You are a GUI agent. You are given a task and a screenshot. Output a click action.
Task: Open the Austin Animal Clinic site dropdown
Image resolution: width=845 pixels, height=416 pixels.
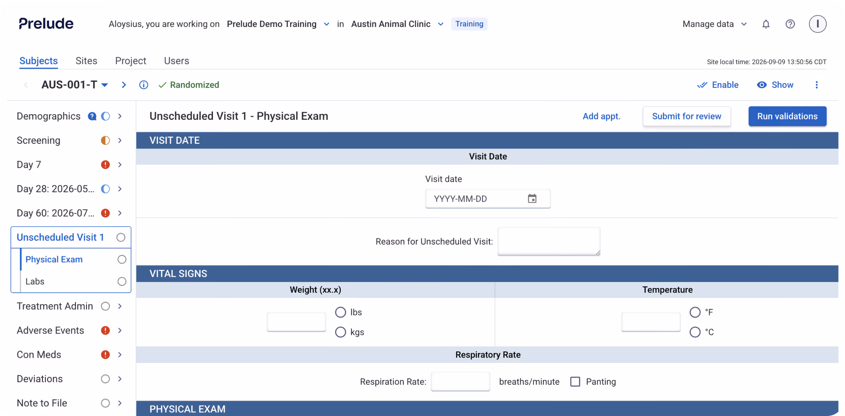[x=397, y=24]
